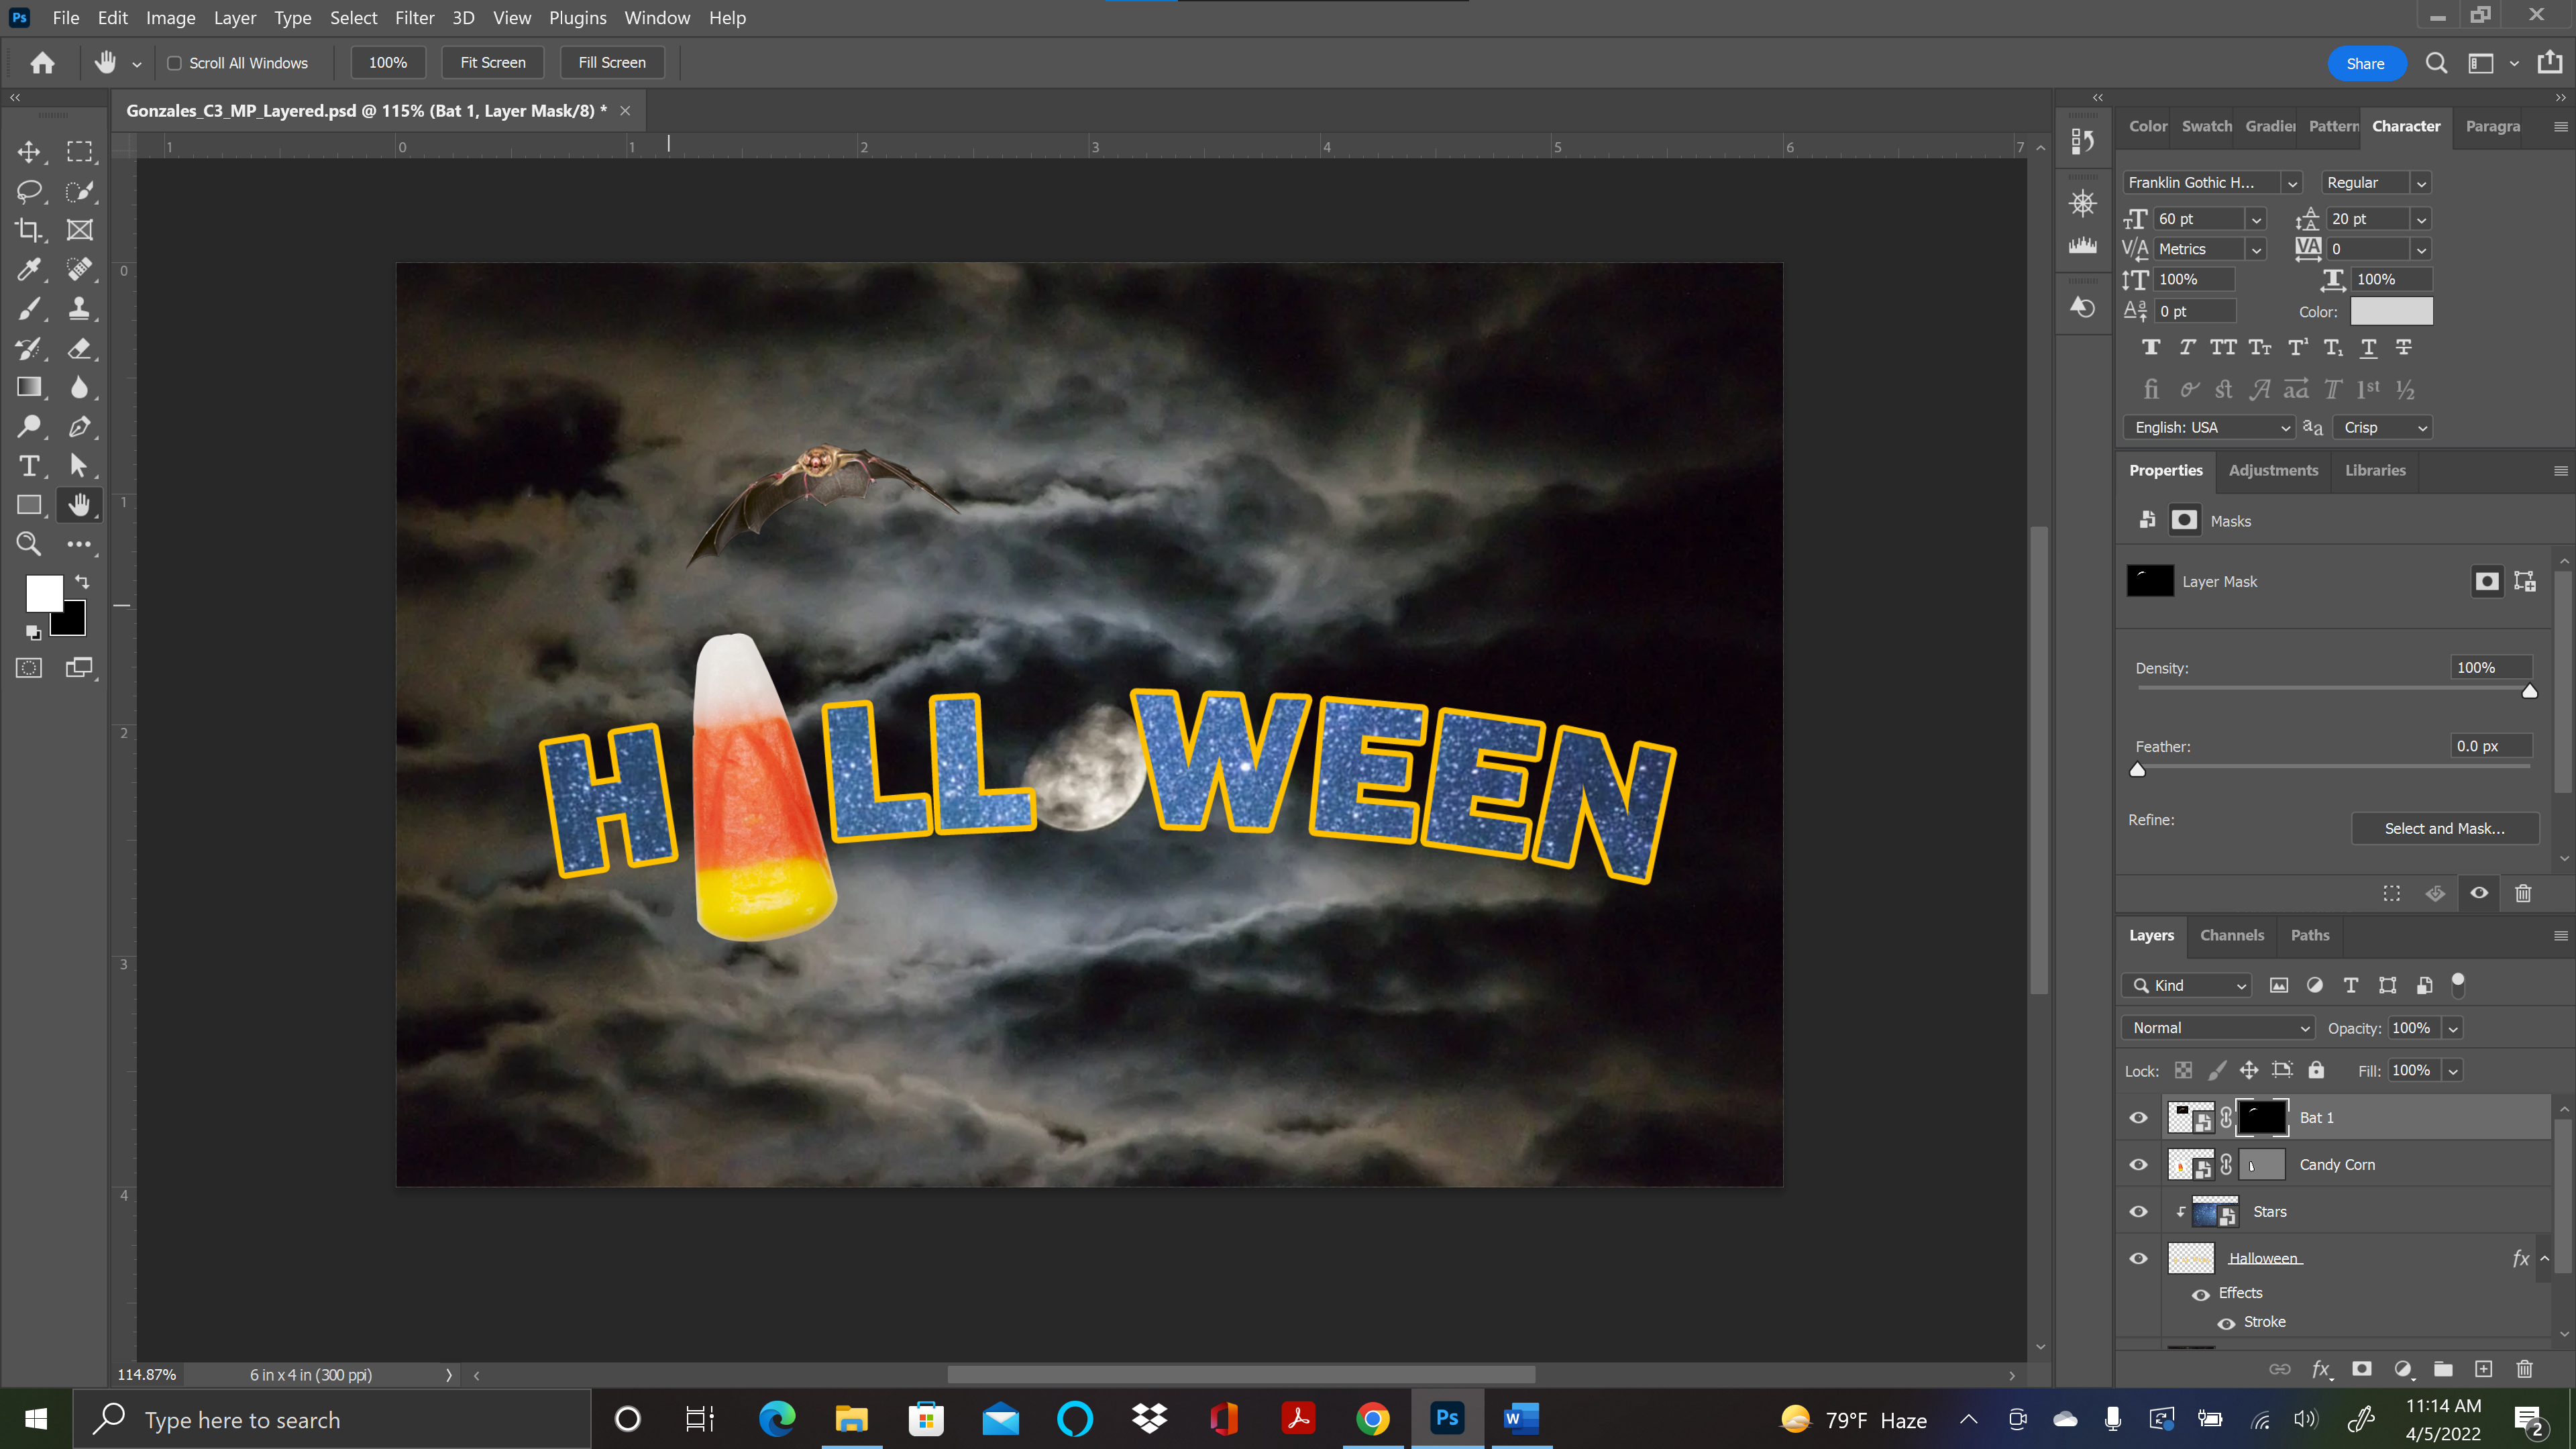Add a layer style with fx icon
2576x1449 pixels.
click(x=2321, y=1369)
